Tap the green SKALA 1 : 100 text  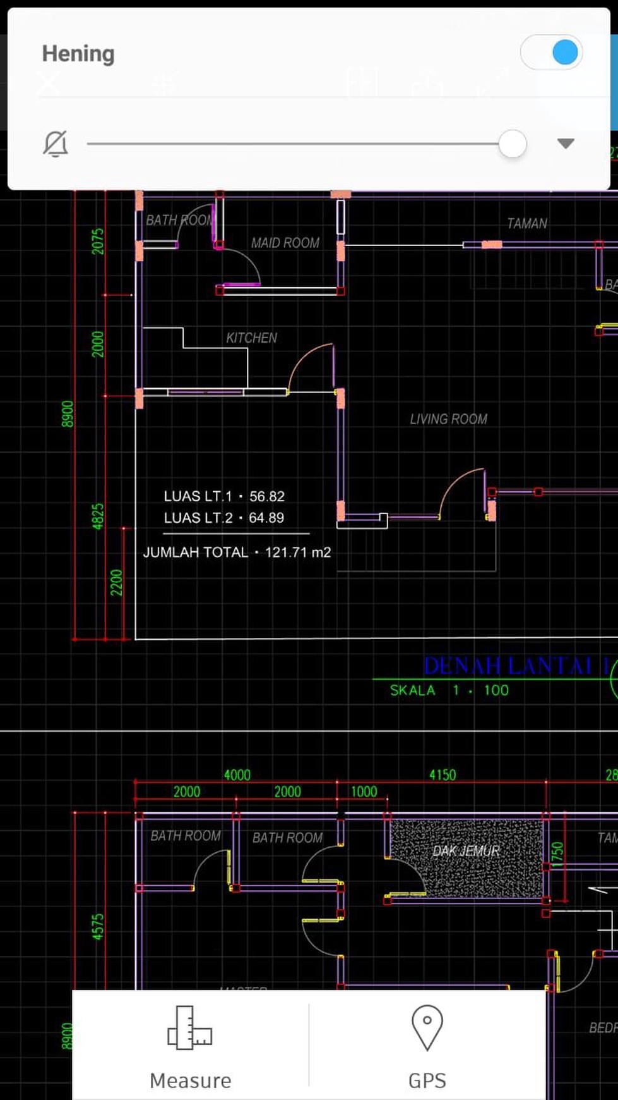click(449, 690)
